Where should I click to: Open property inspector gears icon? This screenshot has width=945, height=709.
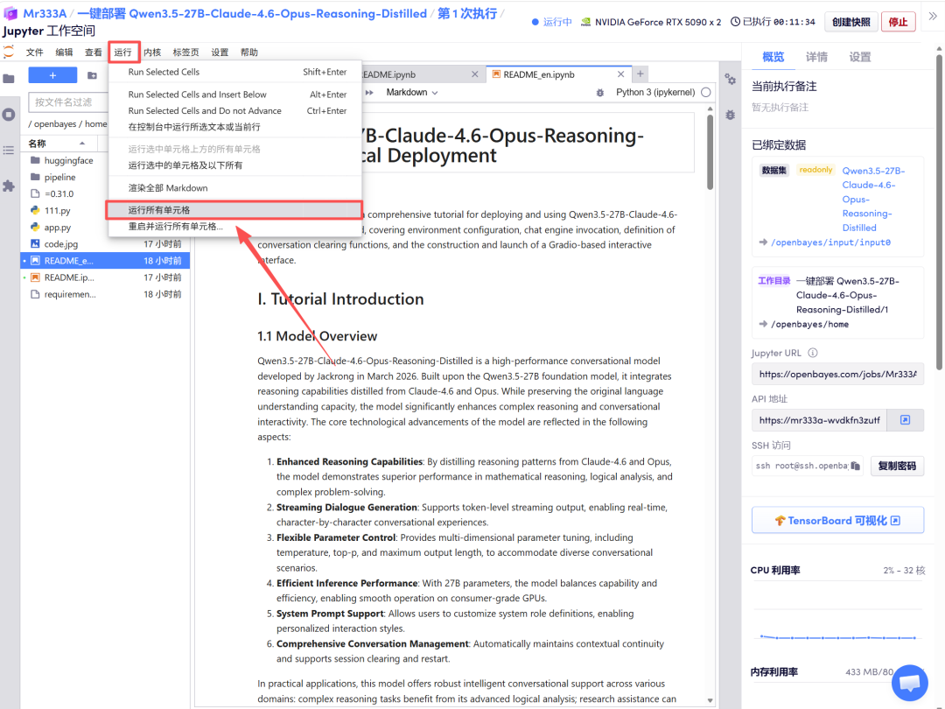tap(730, 79)
